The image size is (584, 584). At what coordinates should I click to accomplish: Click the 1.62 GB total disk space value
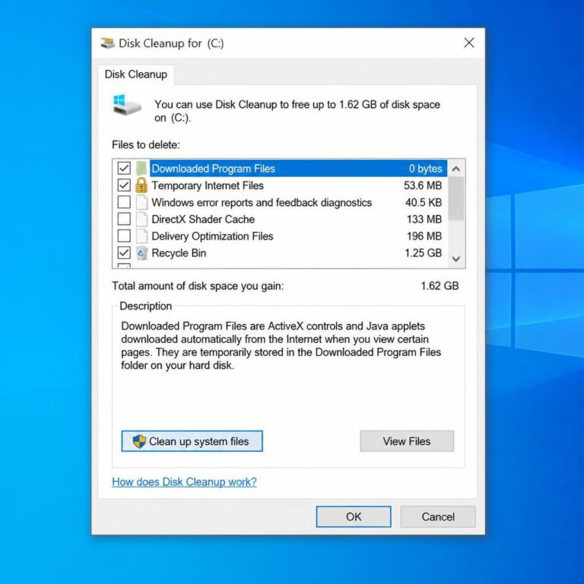point(440,286)
